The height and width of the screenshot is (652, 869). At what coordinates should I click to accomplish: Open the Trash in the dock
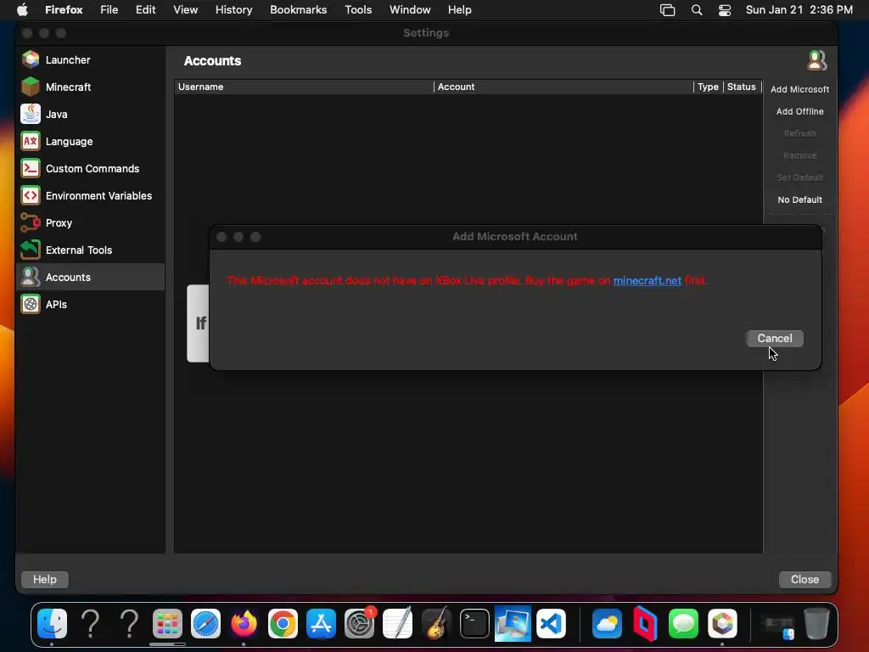(816, 624)
